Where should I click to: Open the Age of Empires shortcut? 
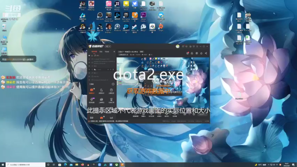click(108, 29)
